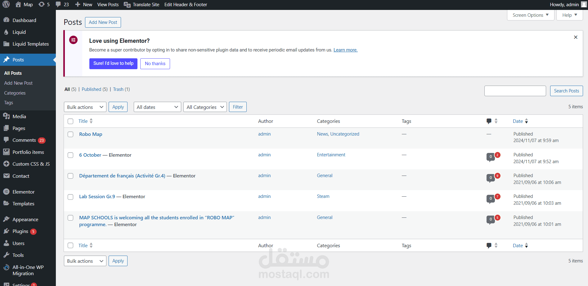Viewport: 588px width, 286px height.
Task: Click the Custom CSS & JS plus icon
Action: [x=6, y=164]
